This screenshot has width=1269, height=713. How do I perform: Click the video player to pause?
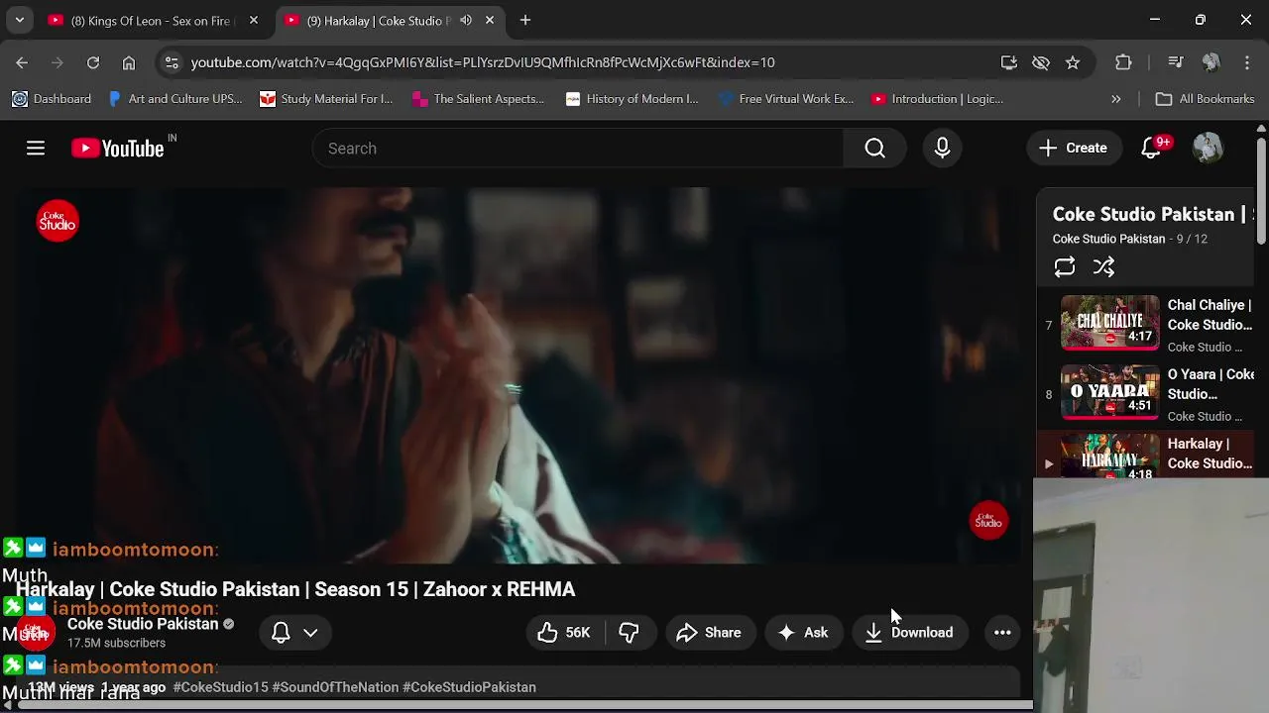pos(516,376)
